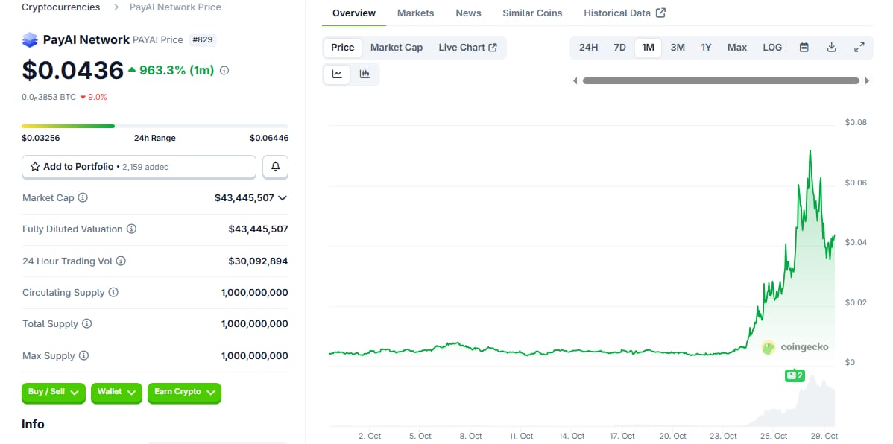Expand the Market Cap value chevron
Image resolution: width=893 pixels, height=444 pixels.
click(x=282, y=198)
